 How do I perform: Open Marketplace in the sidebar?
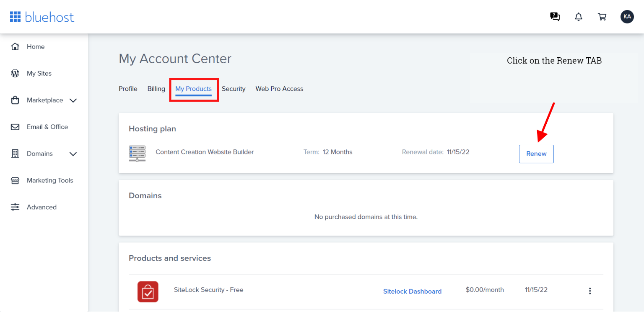click(x=45, y=100)
